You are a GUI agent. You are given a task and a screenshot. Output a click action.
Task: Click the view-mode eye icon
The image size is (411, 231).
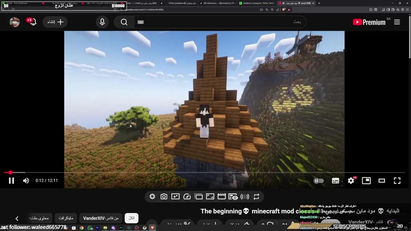tap(233, 197)
